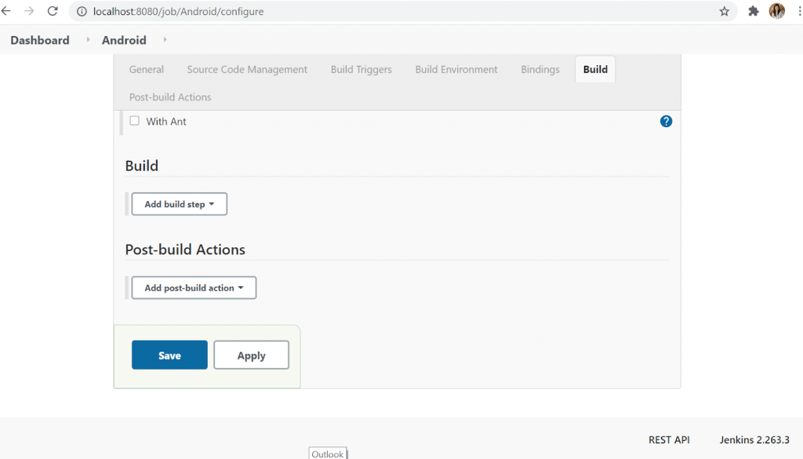Go back in browser history
The width and height of the screenshot is (803, 459).
pos(6,11)
